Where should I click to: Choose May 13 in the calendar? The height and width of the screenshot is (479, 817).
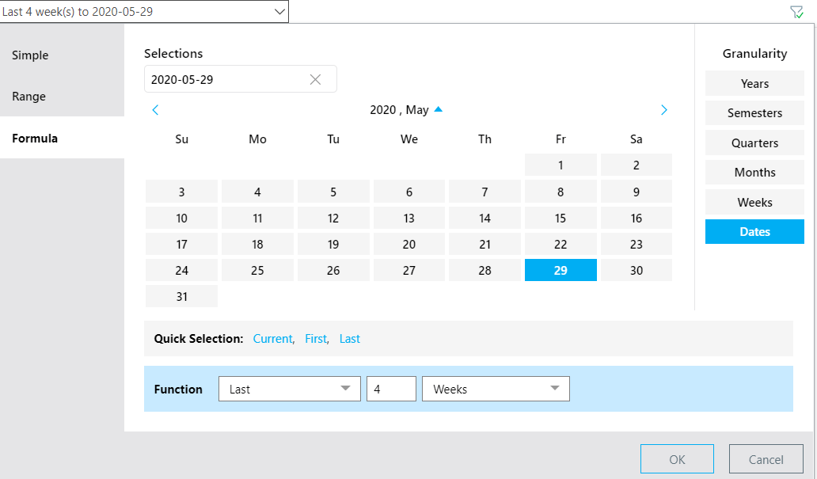[409, 218]
